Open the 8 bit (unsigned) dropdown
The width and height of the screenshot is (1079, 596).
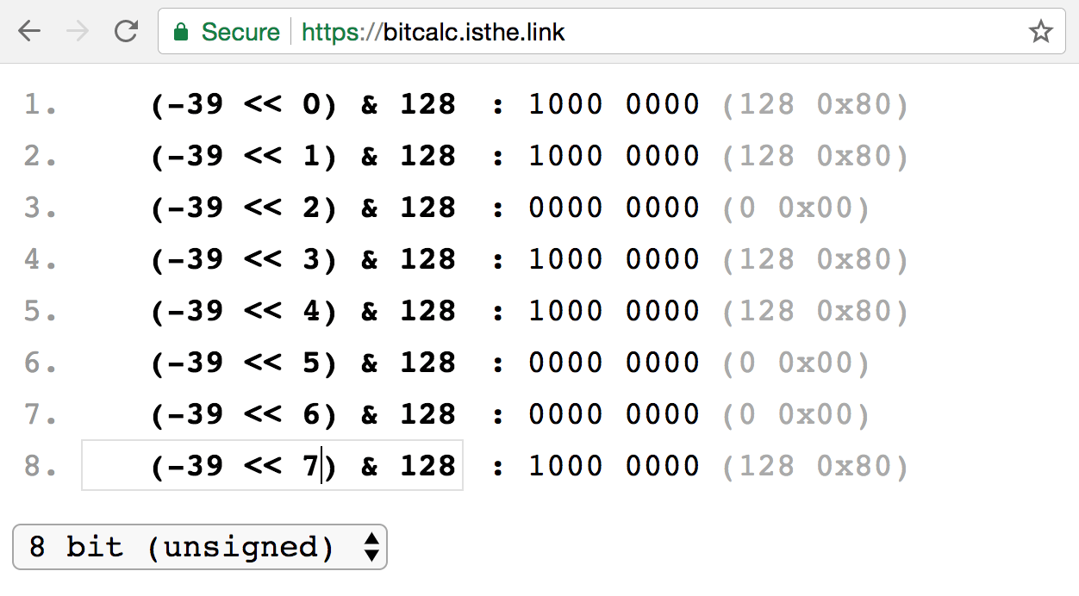[x=200, y=547]
